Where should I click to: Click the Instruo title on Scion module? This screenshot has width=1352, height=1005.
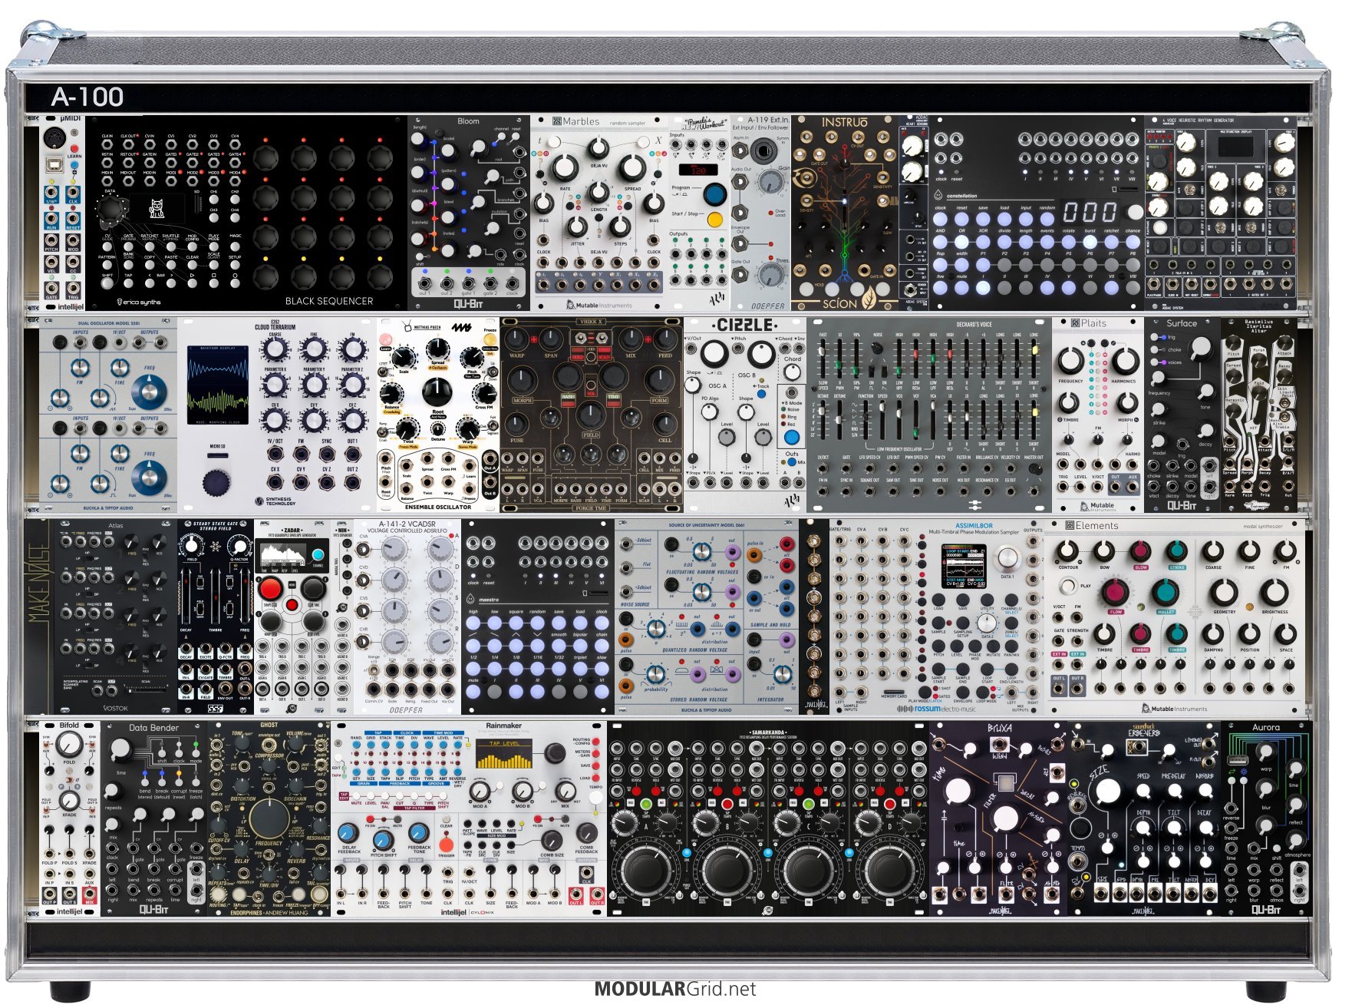(845, 123)
